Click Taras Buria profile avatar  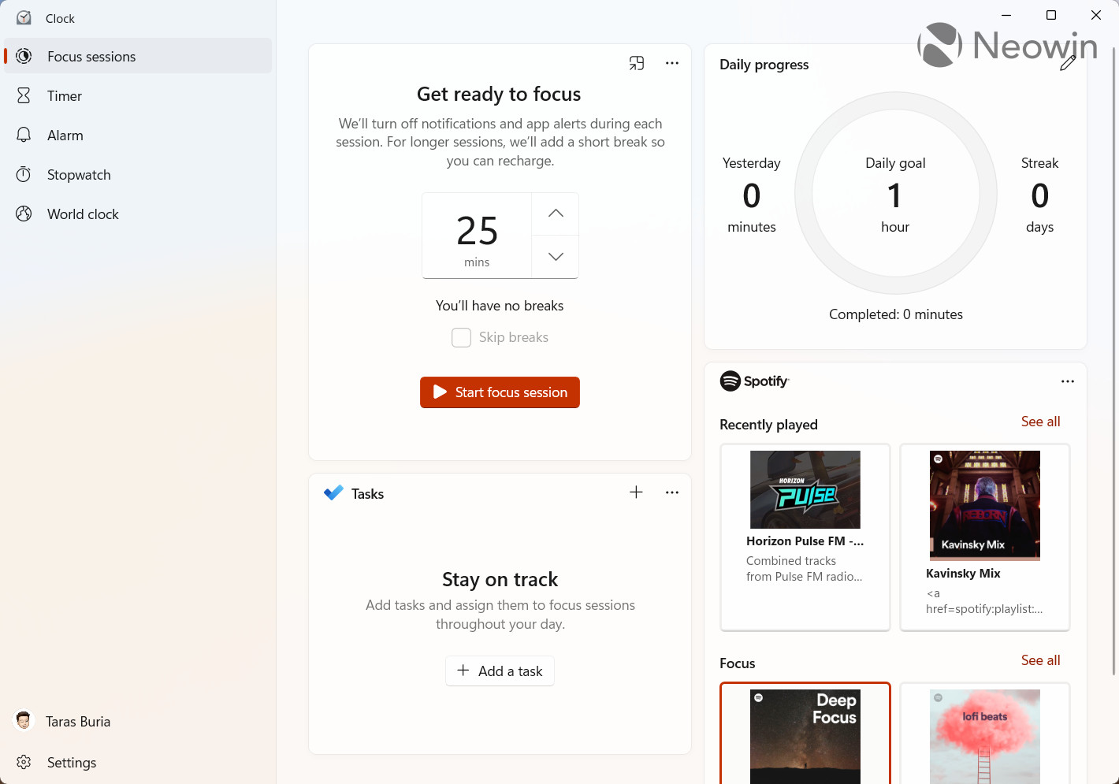(24, 721)
